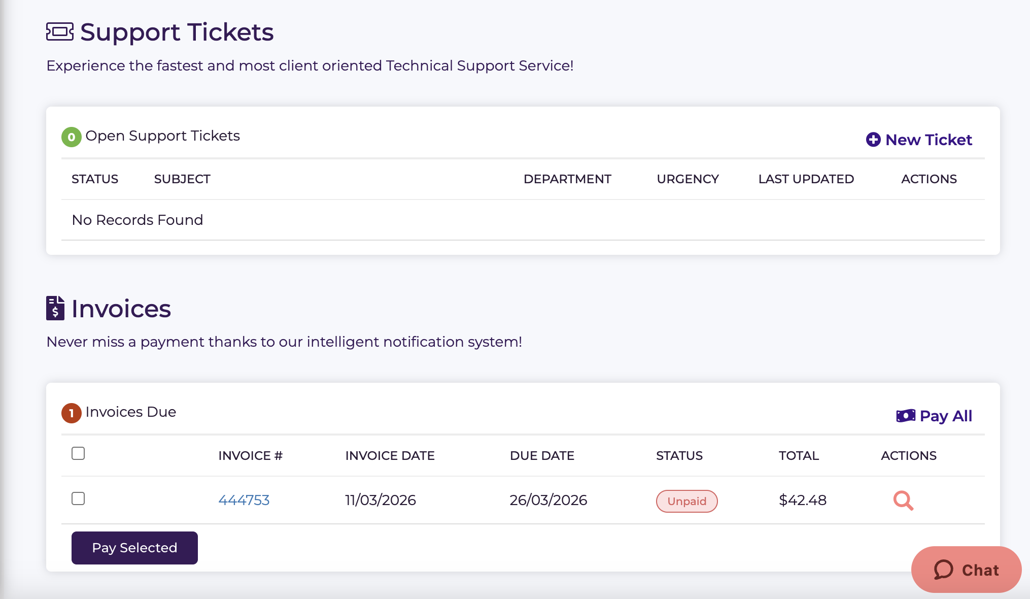Screen dimensions: 1030x599
Task: Sort tickets by SUBJECT column header
Action: 182,179
